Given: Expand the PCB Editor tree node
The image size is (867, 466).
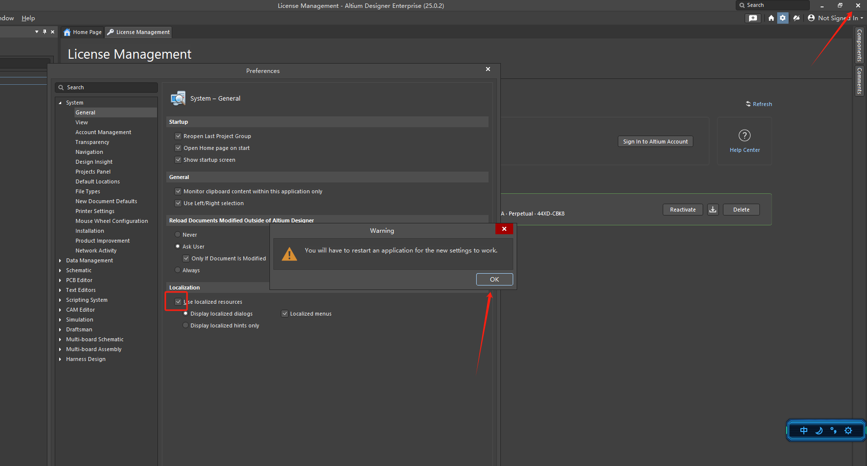Looking at the screenshot, I should point(60,280).
